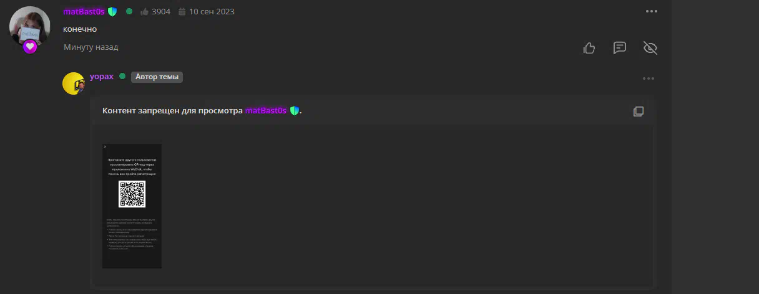Click the purple heart badge on avatar

tap(30, 46)
